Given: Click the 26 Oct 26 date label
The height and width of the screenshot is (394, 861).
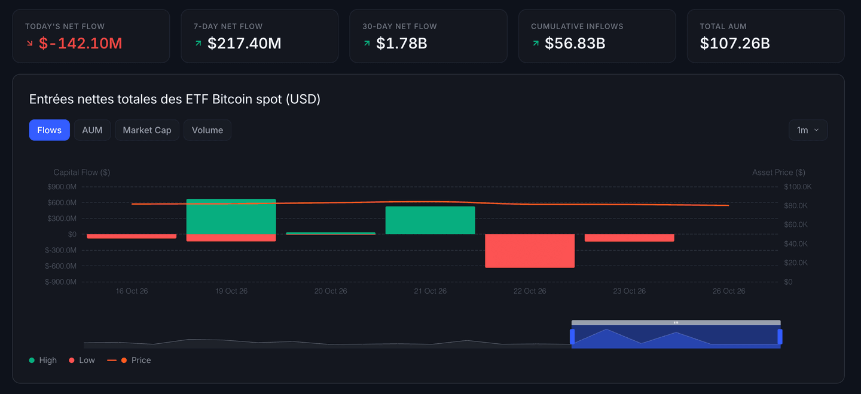Looking at the screenshot, I should click(x=729, y=291).
